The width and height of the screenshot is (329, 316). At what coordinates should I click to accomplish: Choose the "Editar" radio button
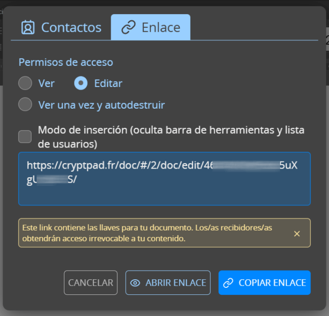pyautogui.click(x=81, y=83)
